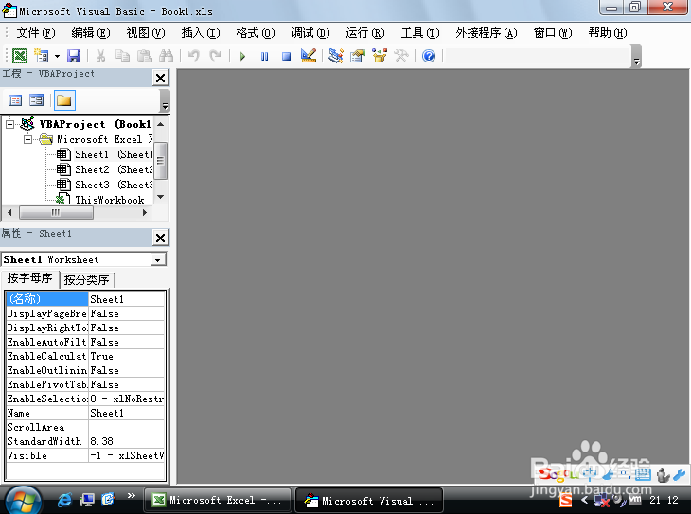Switch to the 按分类序 tab
Screen dimensions: 691x514
click(x=87, y=280)
